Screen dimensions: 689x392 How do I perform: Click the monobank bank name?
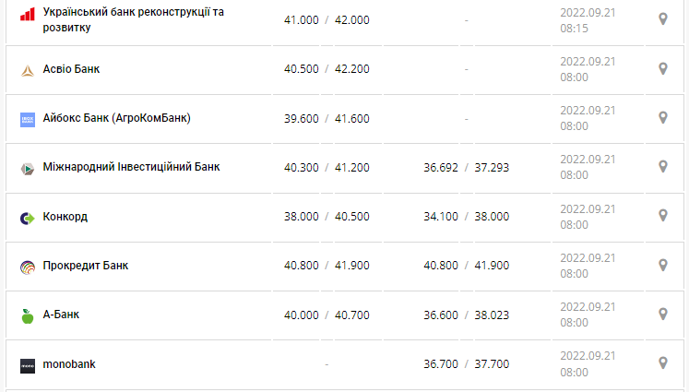(69, 363)
